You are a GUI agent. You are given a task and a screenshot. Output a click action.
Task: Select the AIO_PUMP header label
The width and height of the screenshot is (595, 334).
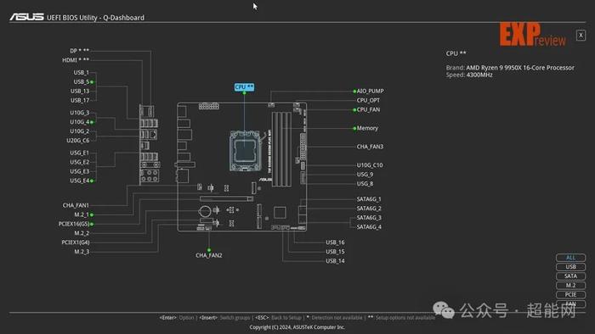coord(370,92)
